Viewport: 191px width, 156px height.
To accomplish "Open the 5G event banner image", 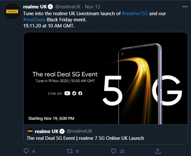I will coord(106,78).
